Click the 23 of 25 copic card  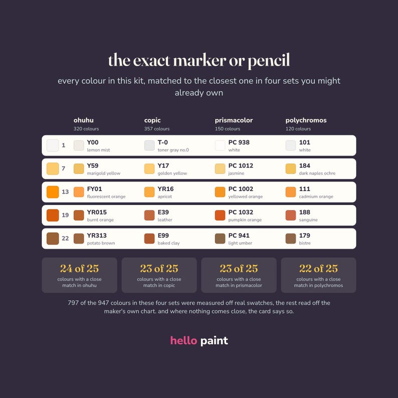point(159,275)
